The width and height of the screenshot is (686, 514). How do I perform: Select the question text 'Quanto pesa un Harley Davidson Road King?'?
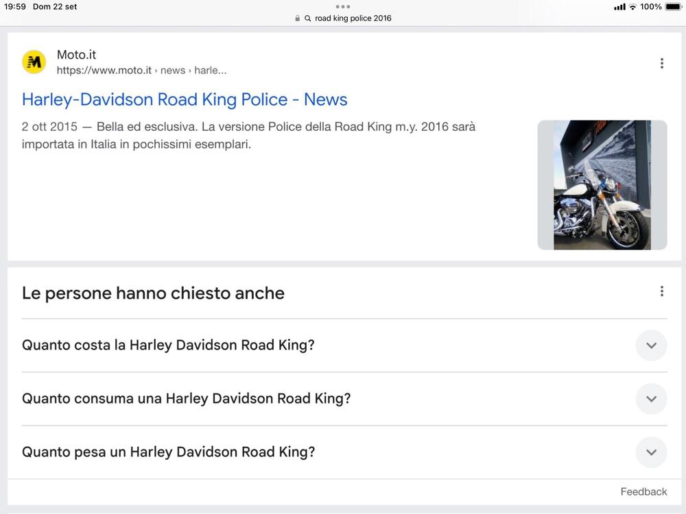coord(168,452)
